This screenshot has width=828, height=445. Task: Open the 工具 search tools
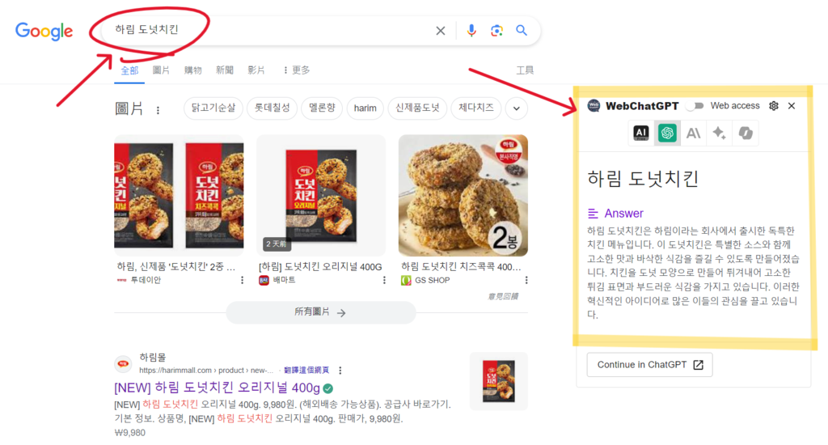pyautogui.click(x=525, y=70)
